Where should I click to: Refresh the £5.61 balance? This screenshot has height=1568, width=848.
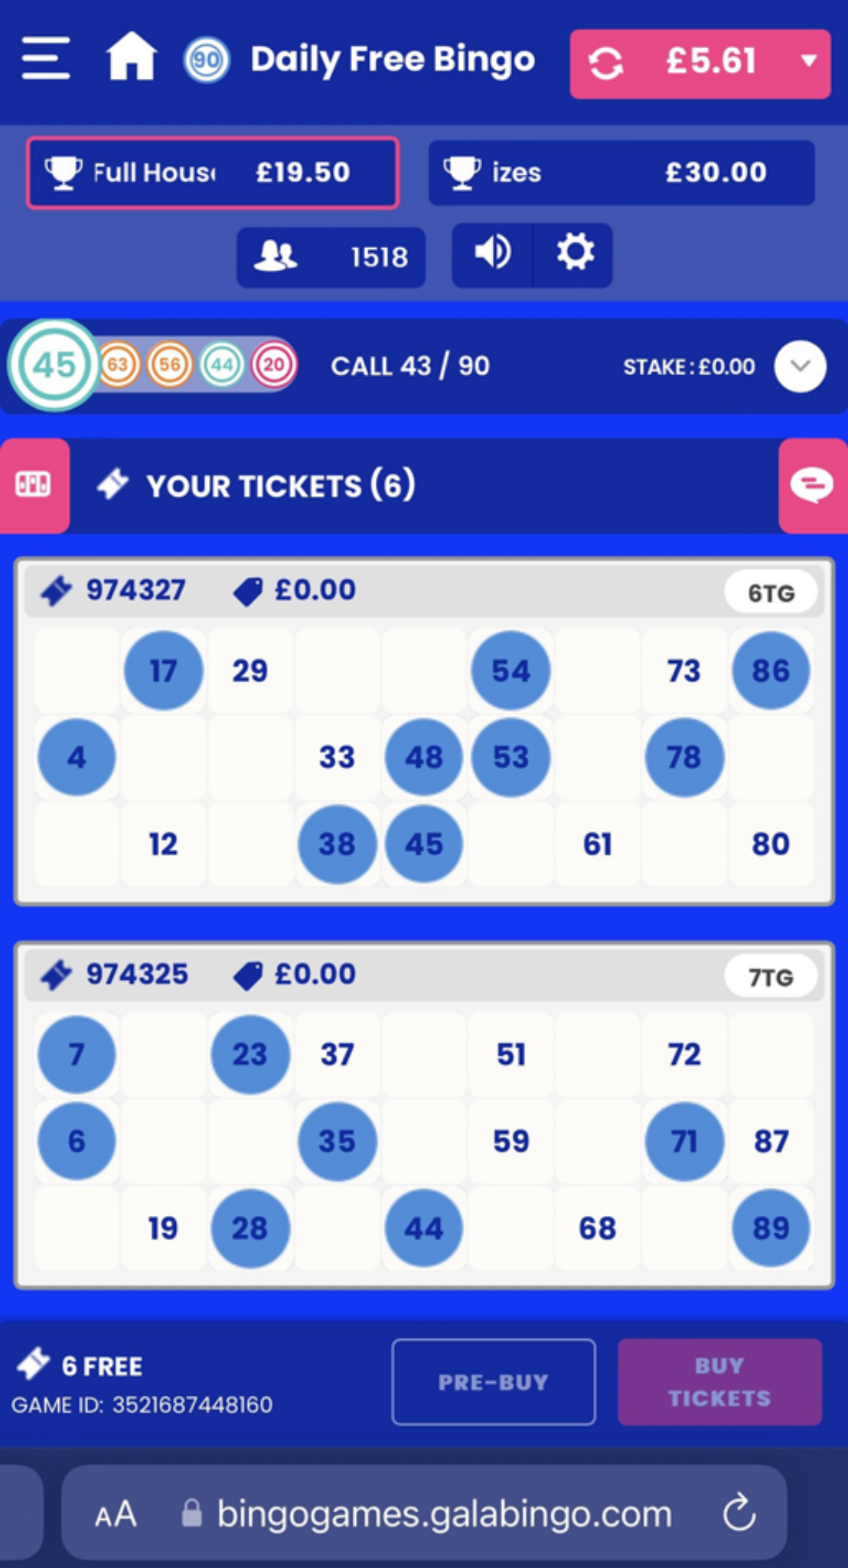pos(605,63)
